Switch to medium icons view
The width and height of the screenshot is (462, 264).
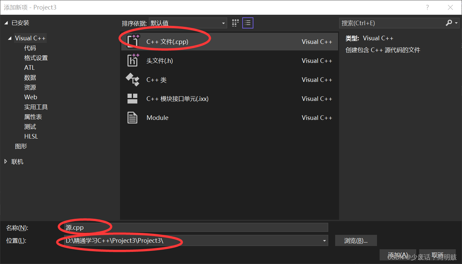[x=235, y=23]
